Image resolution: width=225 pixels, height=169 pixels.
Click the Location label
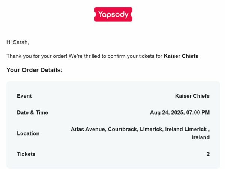pos(28,133)
